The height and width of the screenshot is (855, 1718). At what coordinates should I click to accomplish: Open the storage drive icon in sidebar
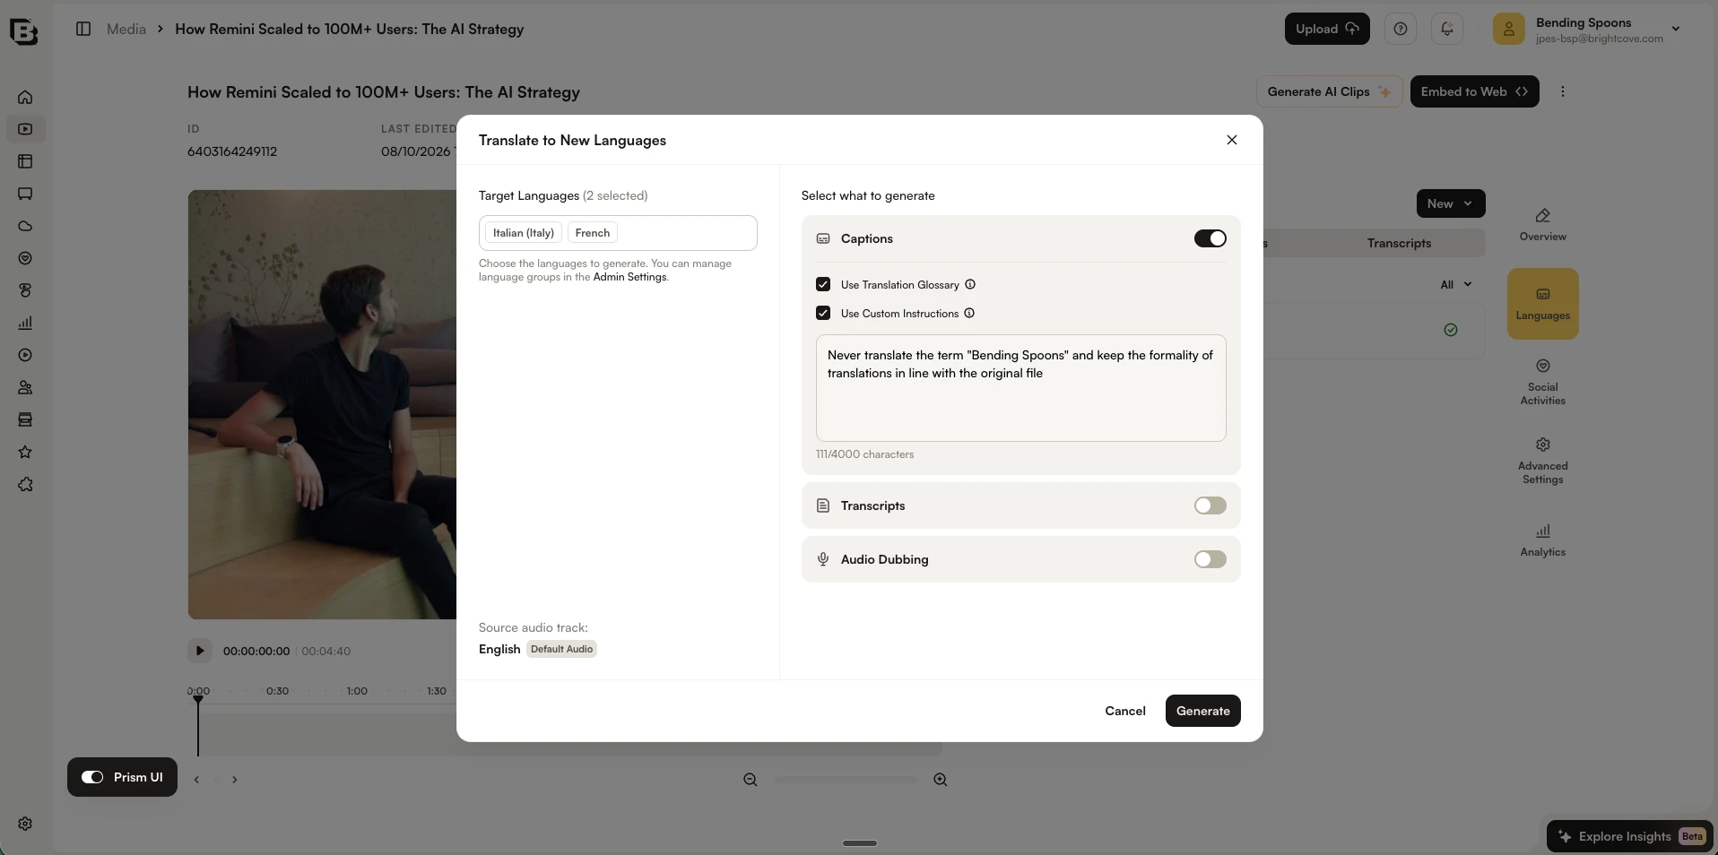(x=25, y=419)
